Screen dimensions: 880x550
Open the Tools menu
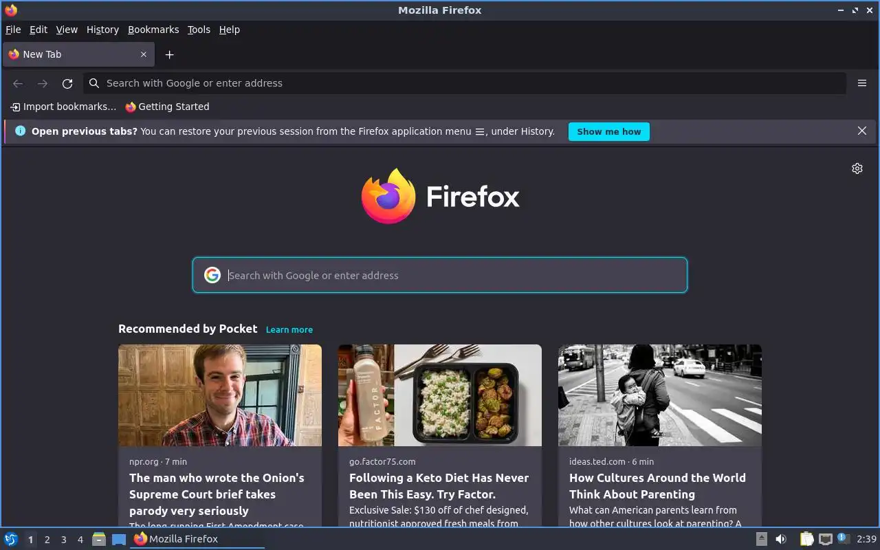point(199,30)
